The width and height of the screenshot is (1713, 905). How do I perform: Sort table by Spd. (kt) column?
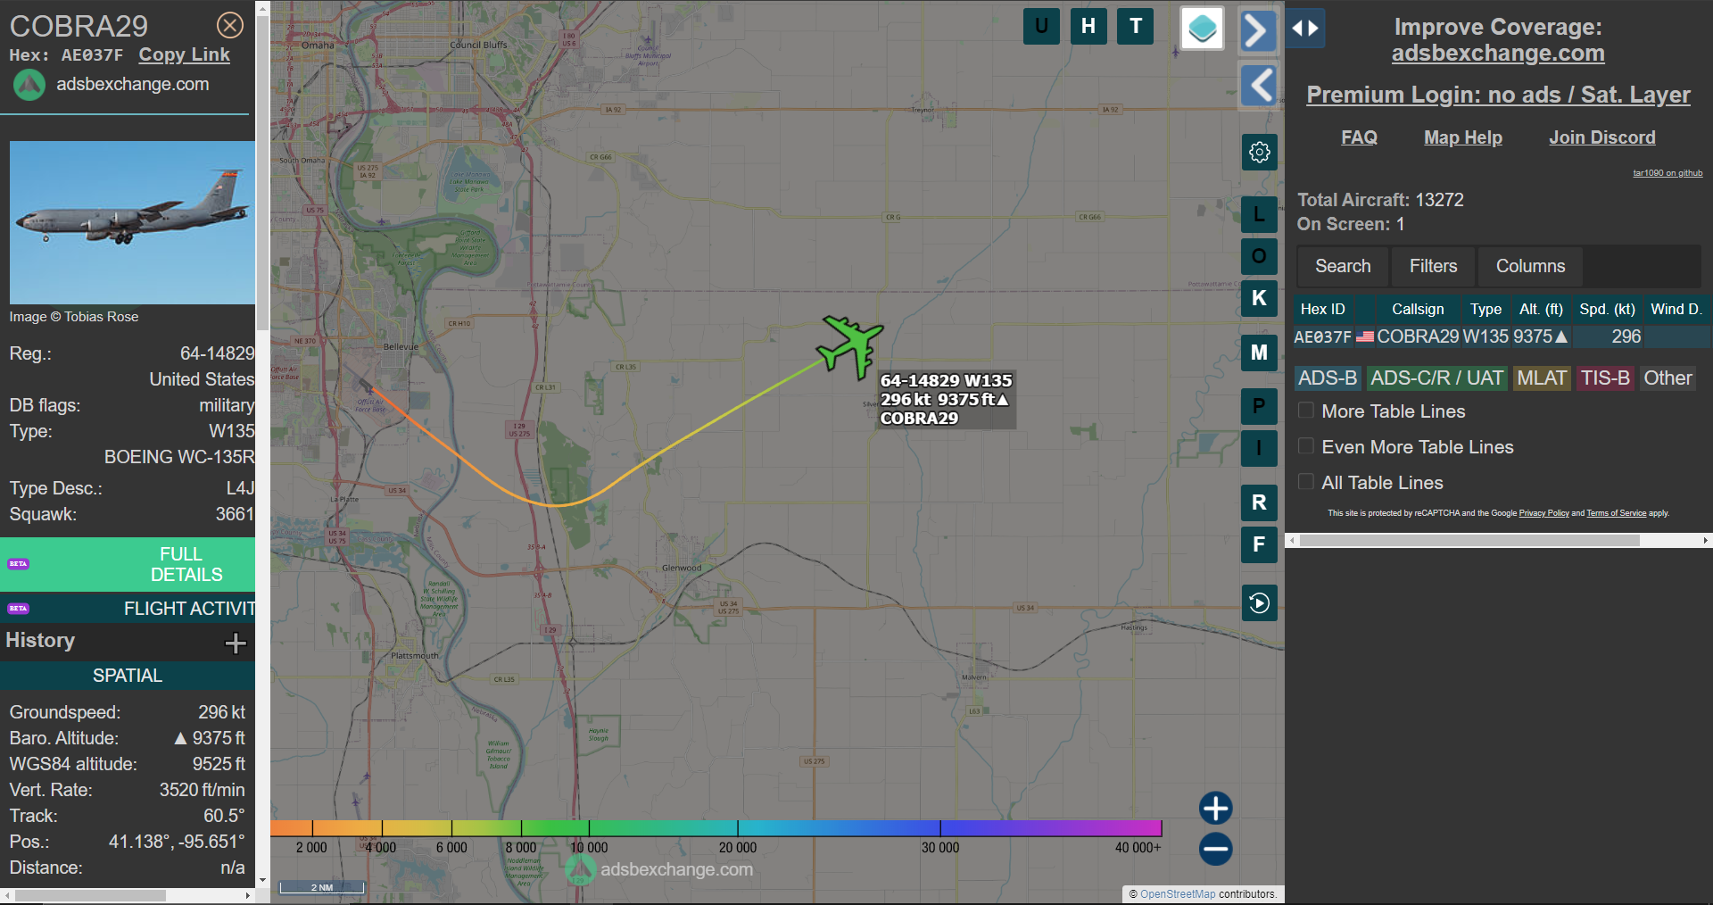[x=1607, y=309]
